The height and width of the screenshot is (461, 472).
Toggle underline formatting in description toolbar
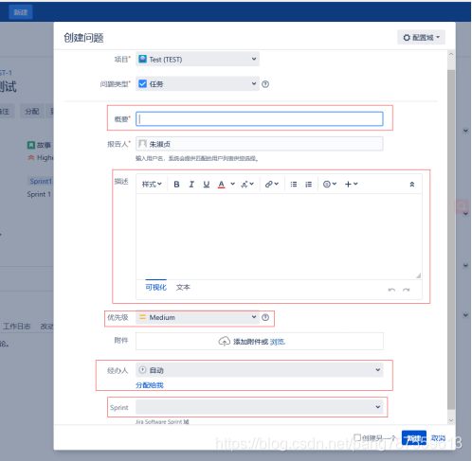(x=207, y=185)
